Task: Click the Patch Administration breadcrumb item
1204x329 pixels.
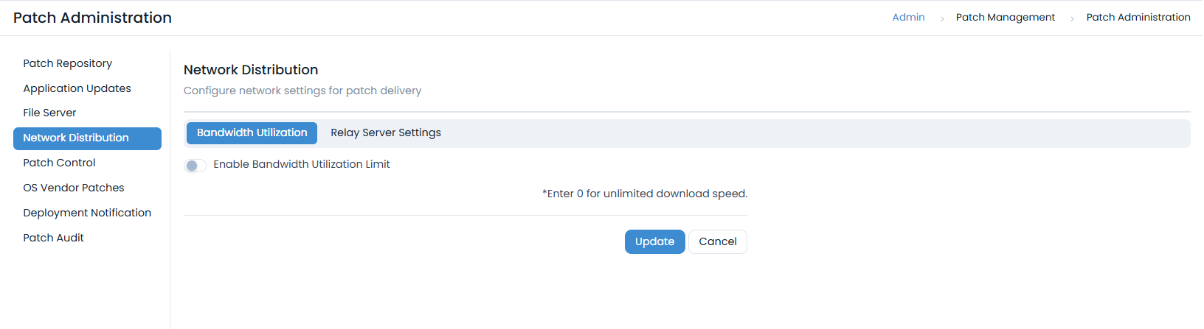Action: tap(1138, 17)
